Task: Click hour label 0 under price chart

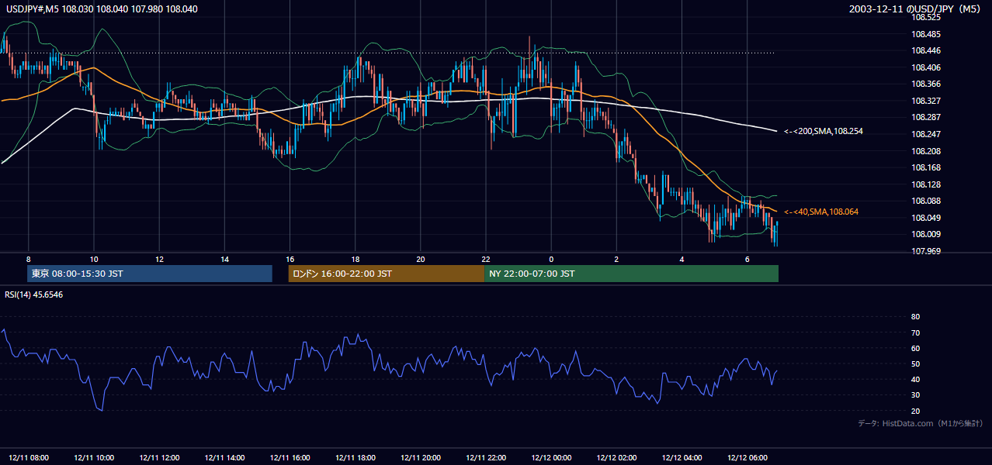Action: point(551,259)
